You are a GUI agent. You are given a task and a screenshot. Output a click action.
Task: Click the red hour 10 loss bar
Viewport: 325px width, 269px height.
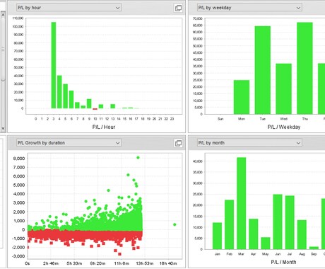[x=95, y=109]
